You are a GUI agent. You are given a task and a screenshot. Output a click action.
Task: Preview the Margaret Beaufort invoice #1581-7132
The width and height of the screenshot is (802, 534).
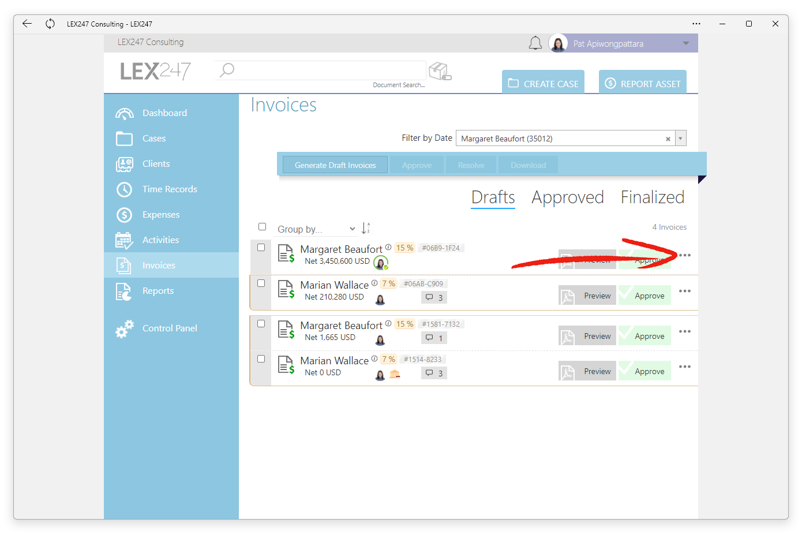click(587, 336)
